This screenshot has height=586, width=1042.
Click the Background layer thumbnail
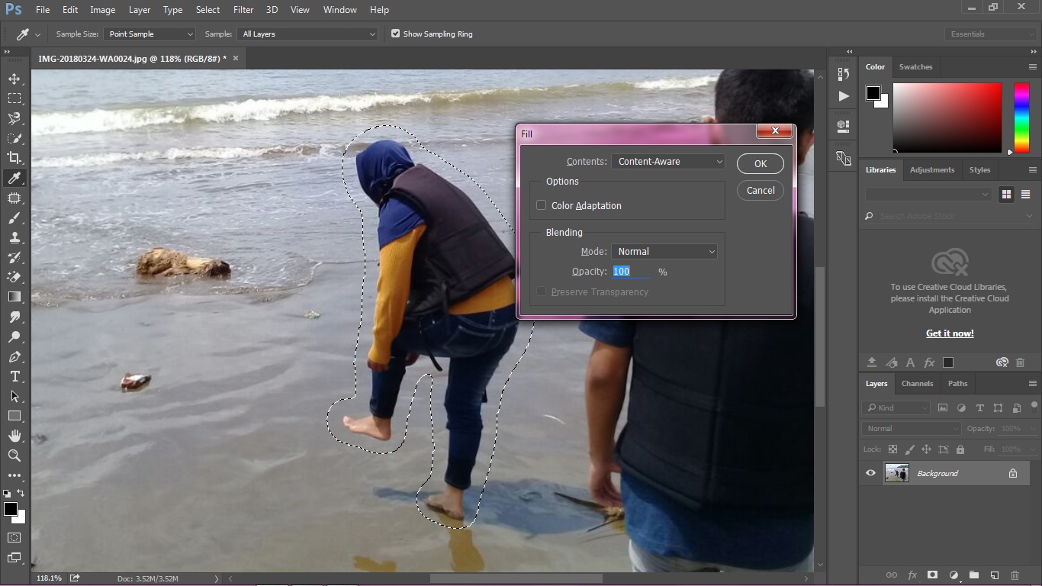897,473
